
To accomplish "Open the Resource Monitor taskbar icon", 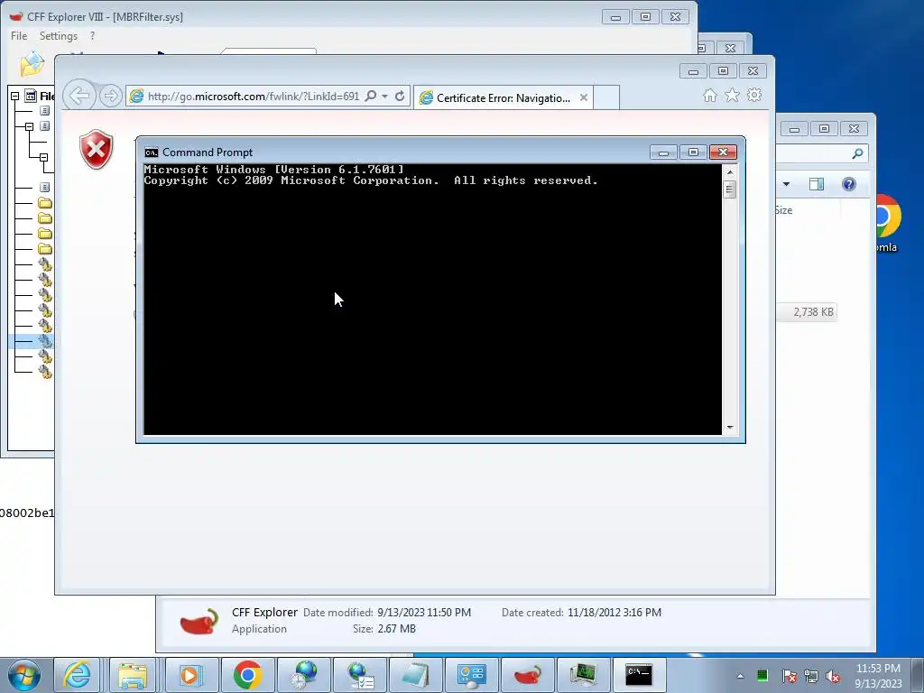I will 584,675.
